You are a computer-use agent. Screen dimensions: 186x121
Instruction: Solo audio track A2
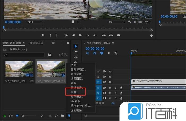116,93
